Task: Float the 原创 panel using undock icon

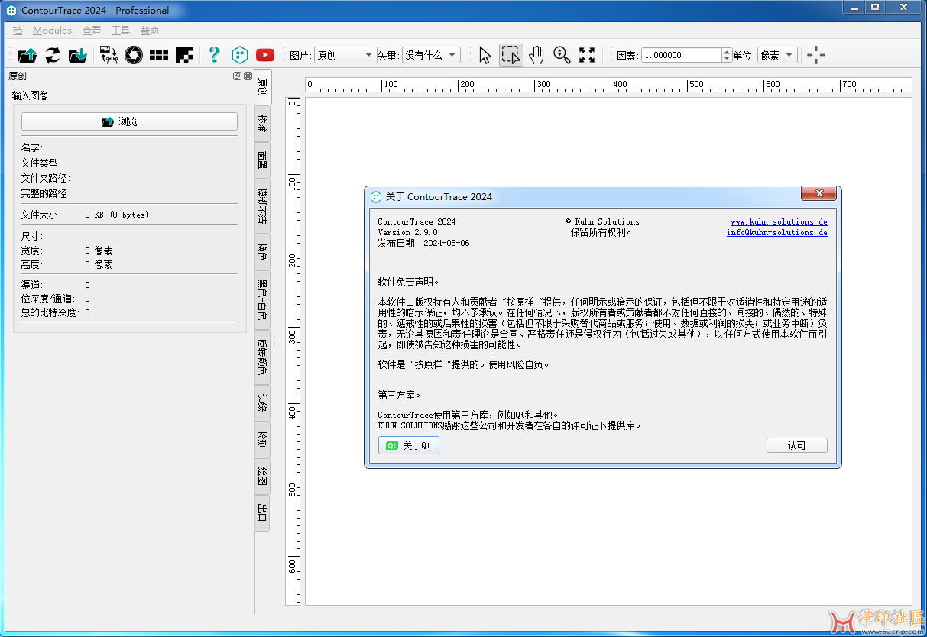Action: pyautogui.click(x=237, y=76)
